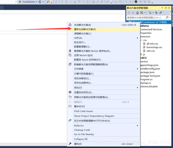Choose 计算代码度量值(C) menu item
Viewport: 173px width, 148px height.
click(104, 74)
